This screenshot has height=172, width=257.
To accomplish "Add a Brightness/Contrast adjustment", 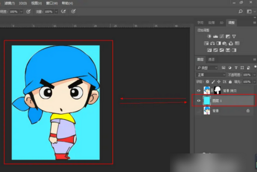I will pos(209,36).
